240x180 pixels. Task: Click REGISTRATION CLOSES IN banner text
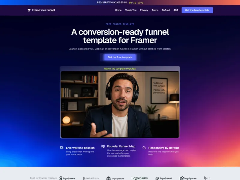[x=112, y=3]
